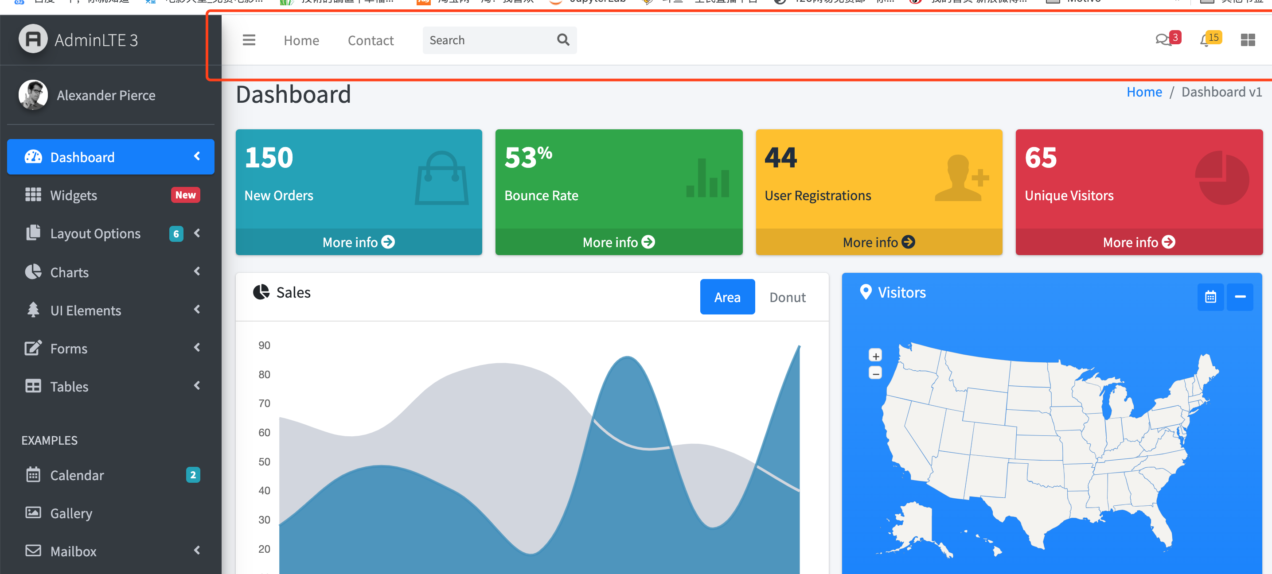Expand the UI Elements sidebar menu
This screenshot has height=574, width=1272.
[86, 310]
